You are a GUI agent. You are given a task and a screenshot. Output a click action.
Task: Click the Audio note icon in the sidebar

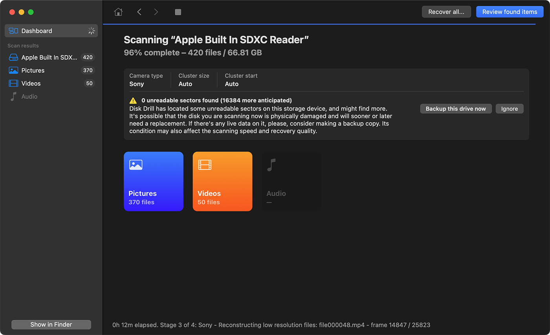click(x=14, y=96)
